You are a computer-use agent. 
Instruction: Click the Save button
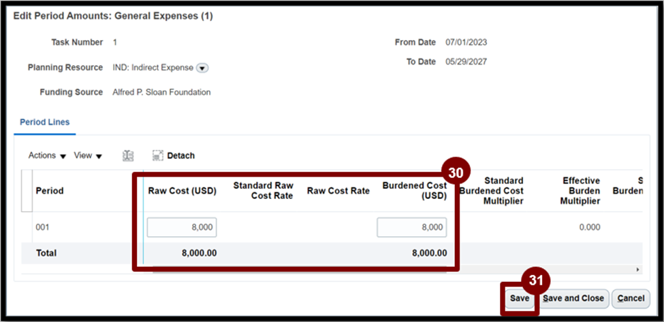[520, 298]
